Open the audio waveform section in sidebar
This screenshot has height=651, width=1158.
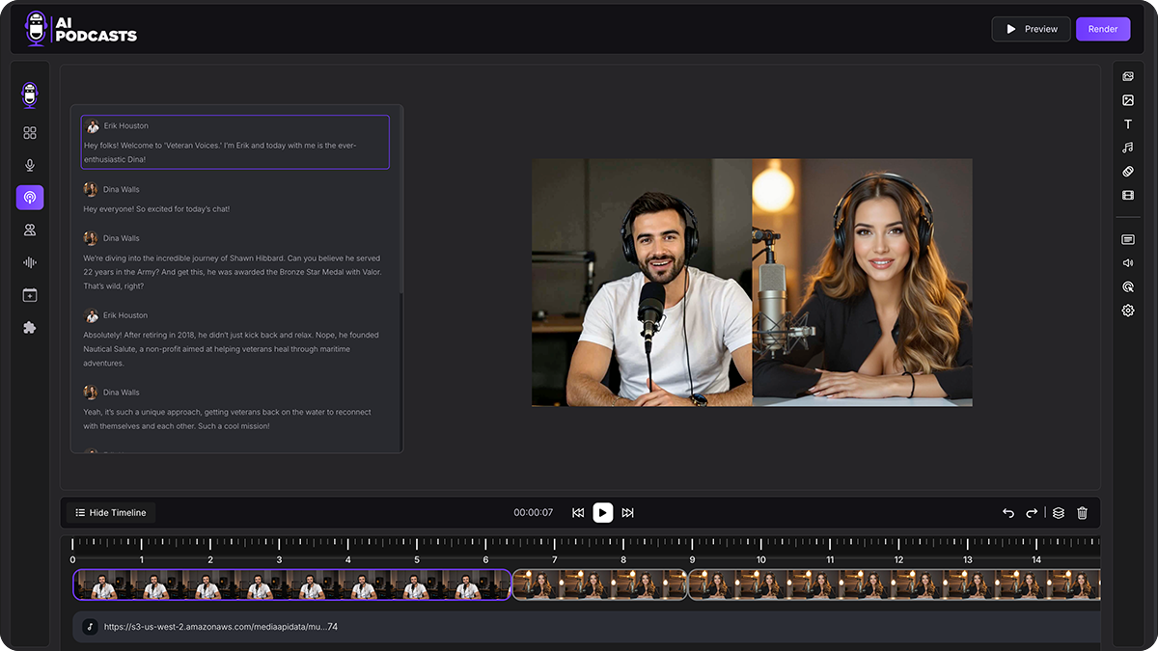pos(30,262)
